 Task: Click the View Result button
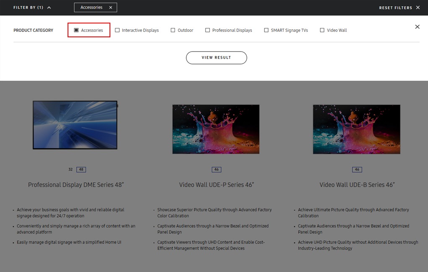pos(217,57)
